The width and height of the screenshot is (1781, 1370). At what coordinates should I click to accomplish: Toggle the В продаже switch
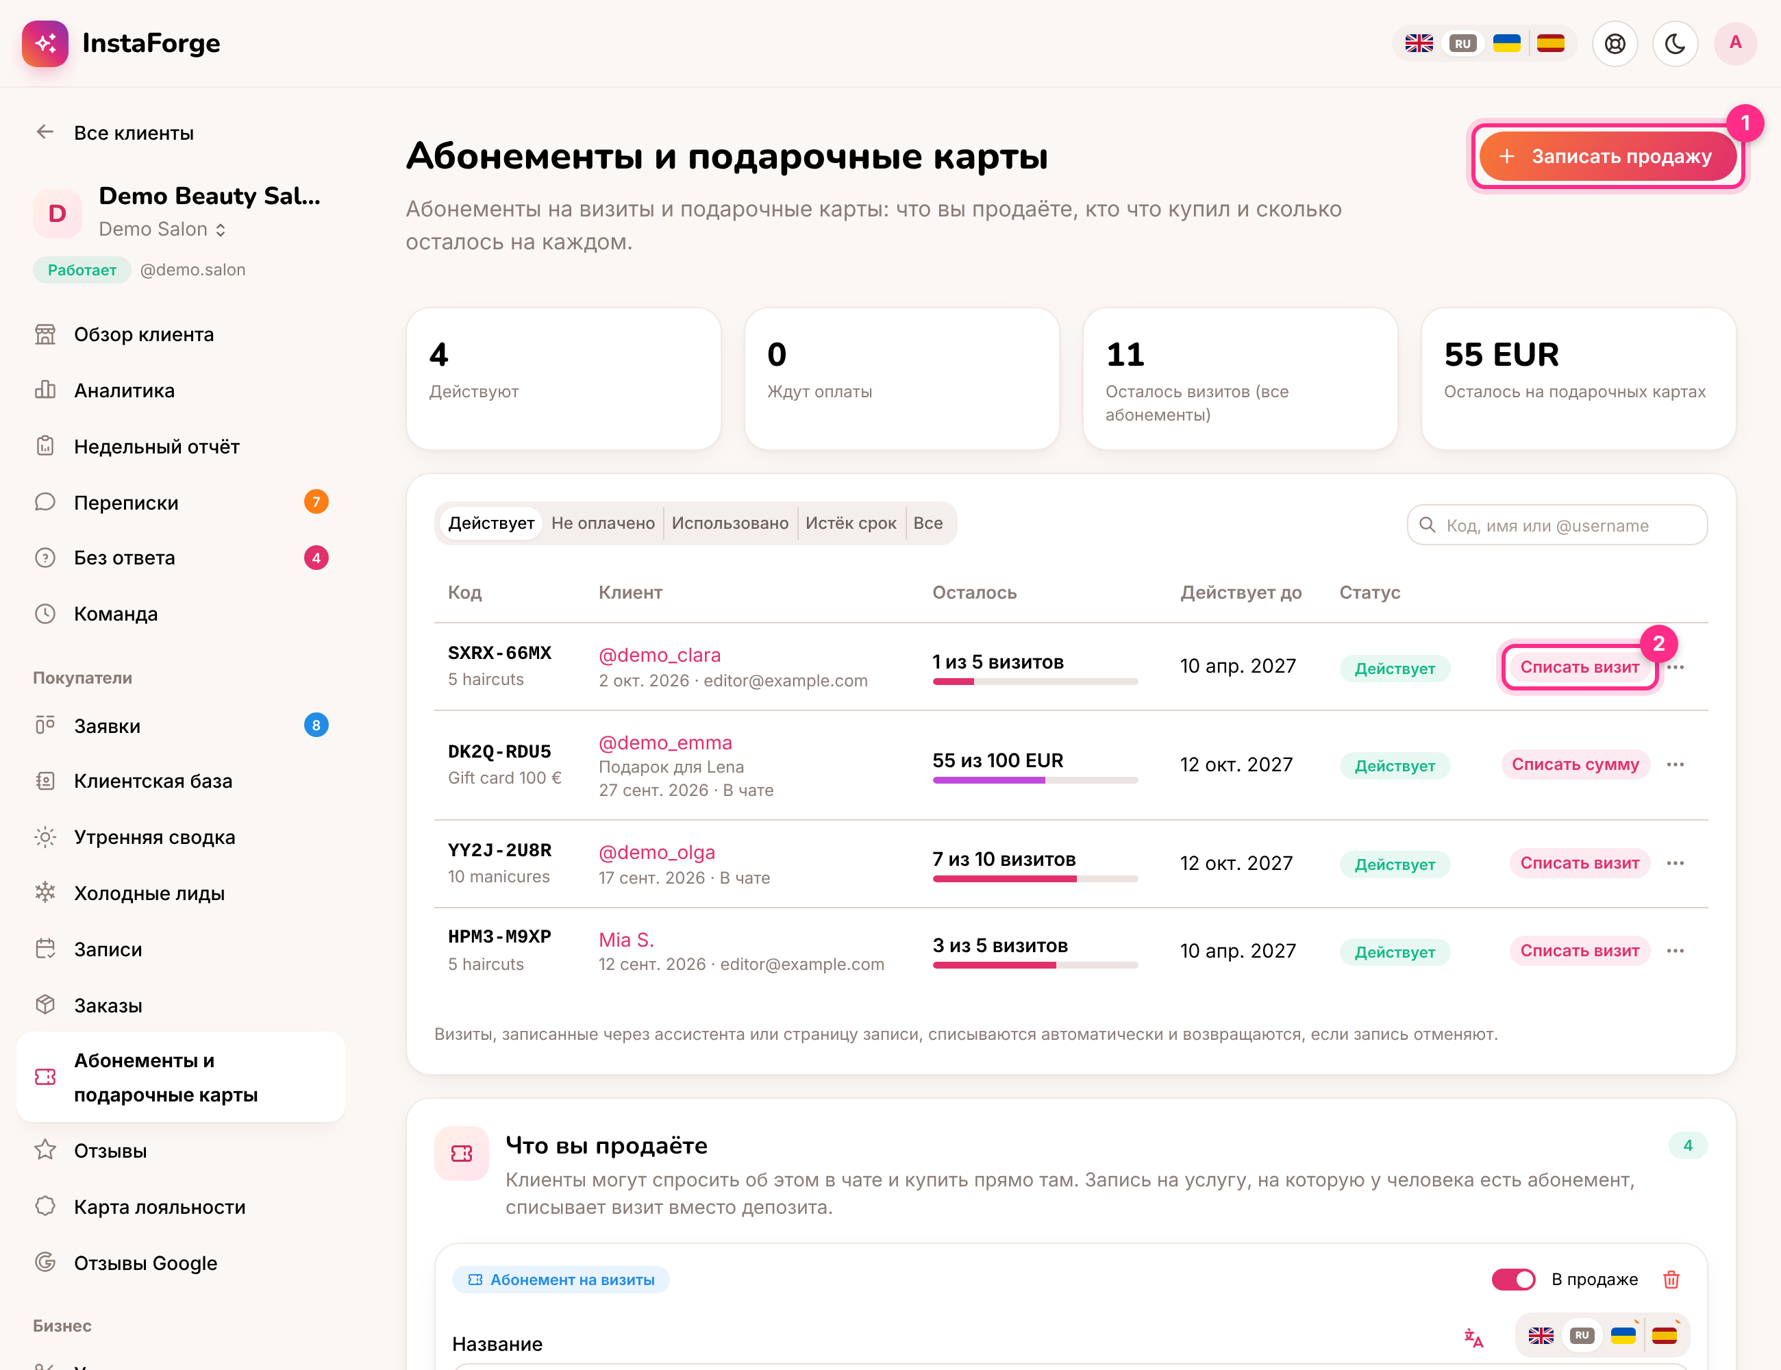pyautogui.click(x=1512, y=1280)
